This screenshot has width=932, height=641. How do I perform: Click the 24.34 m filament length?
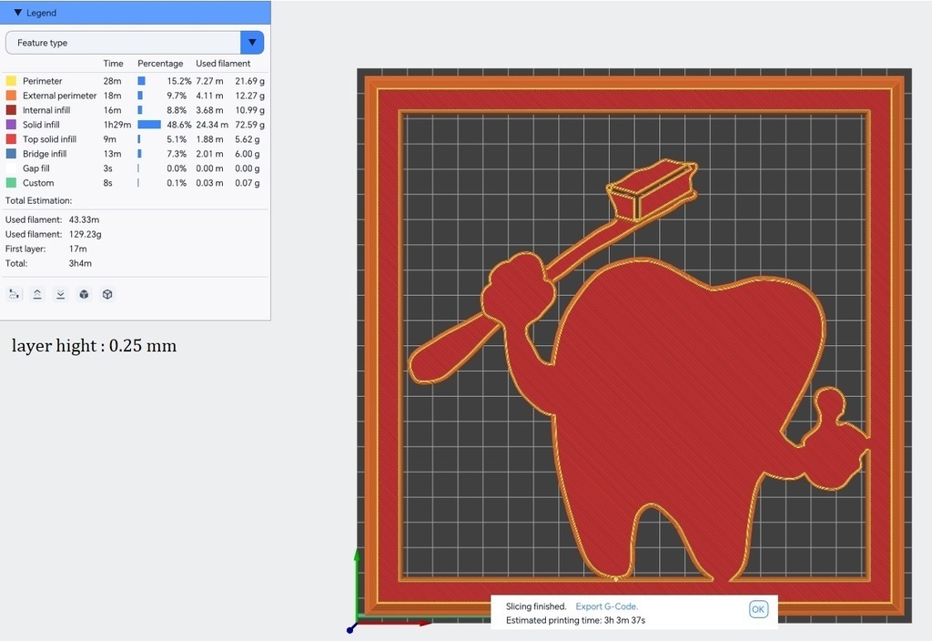(x=211, y=124)
